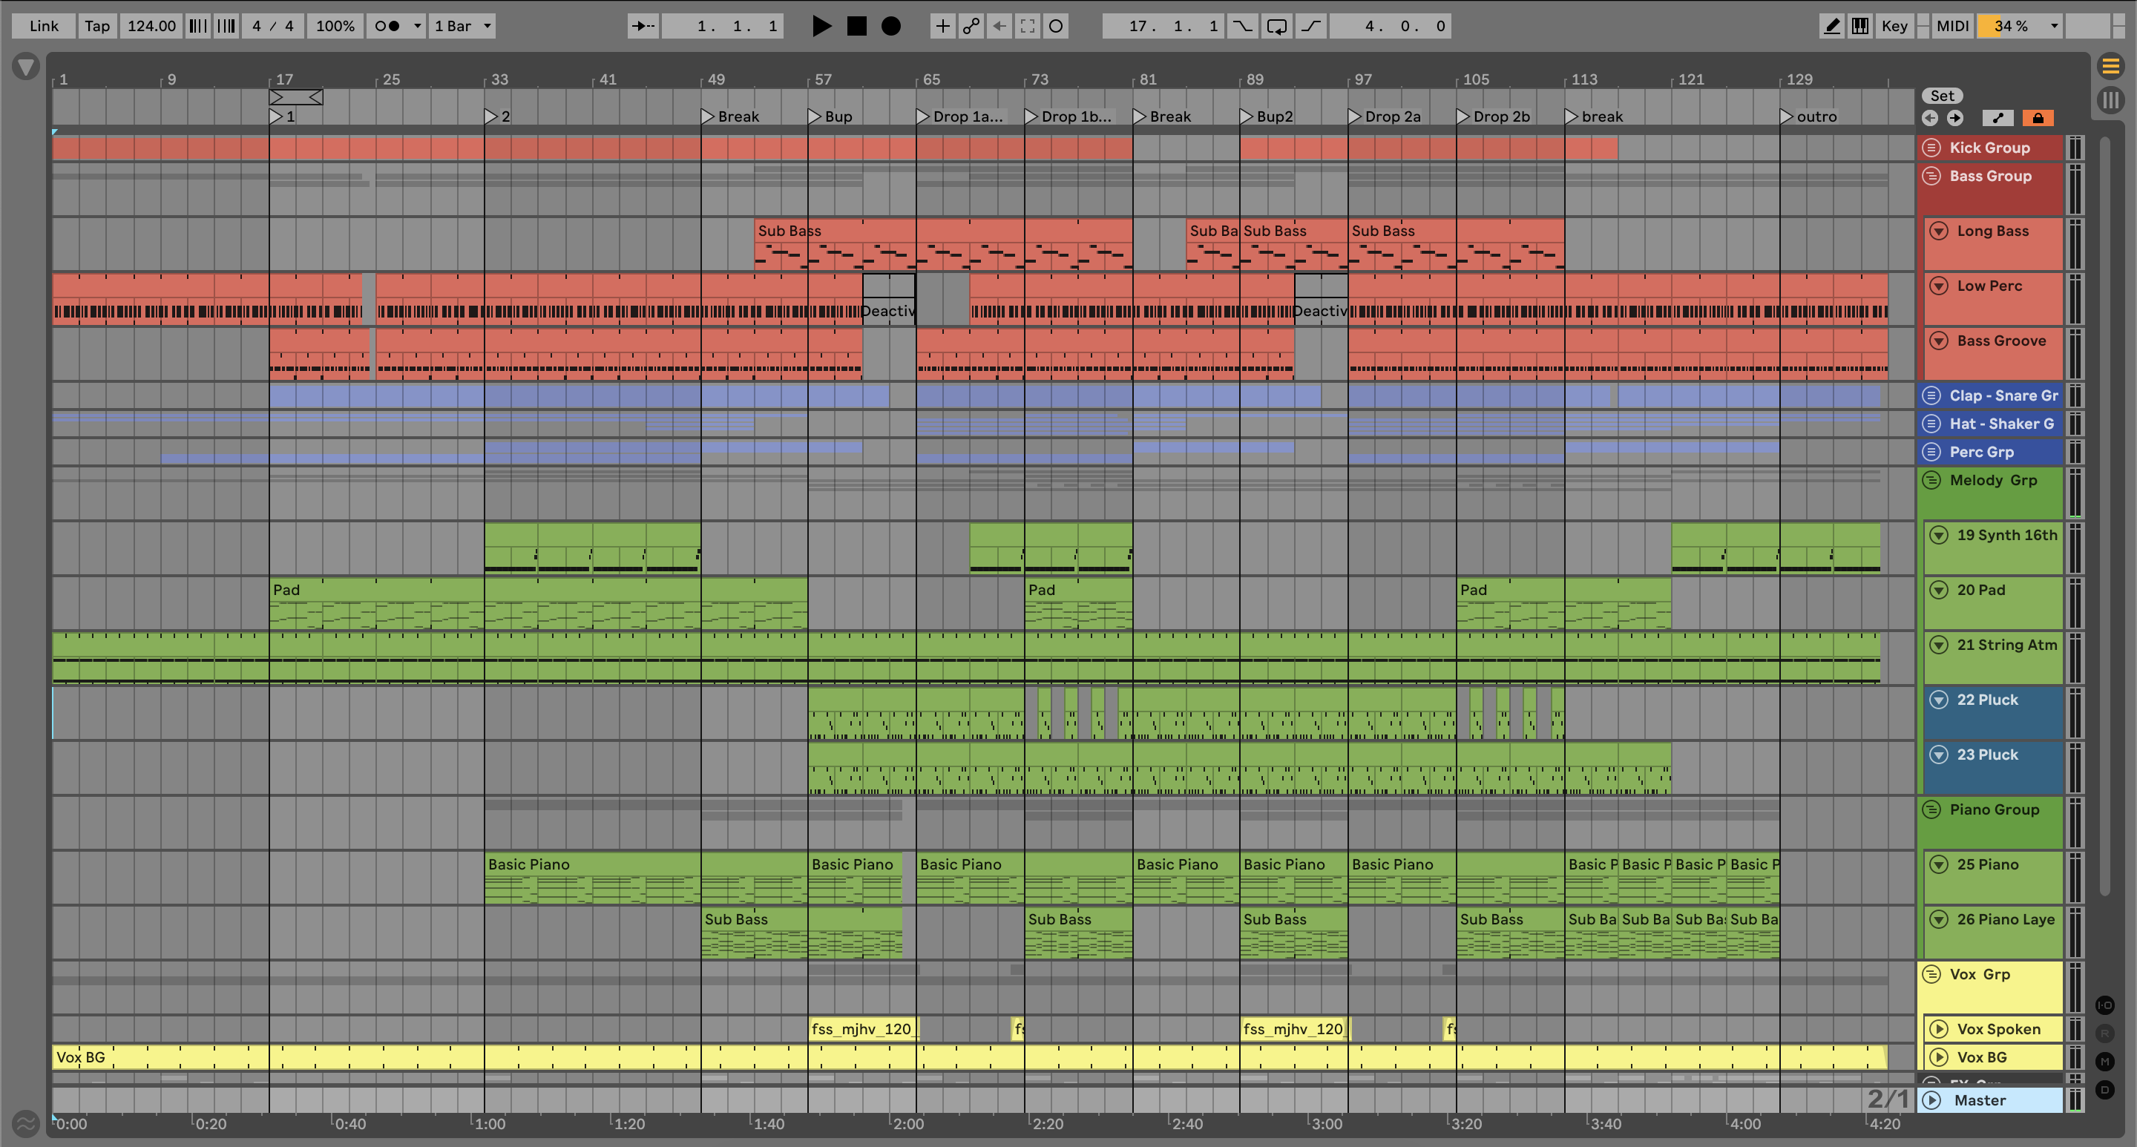Toggle the Arrangement Loop switch
This screenshot has height=1147, width=2137.
(1277, 26)
